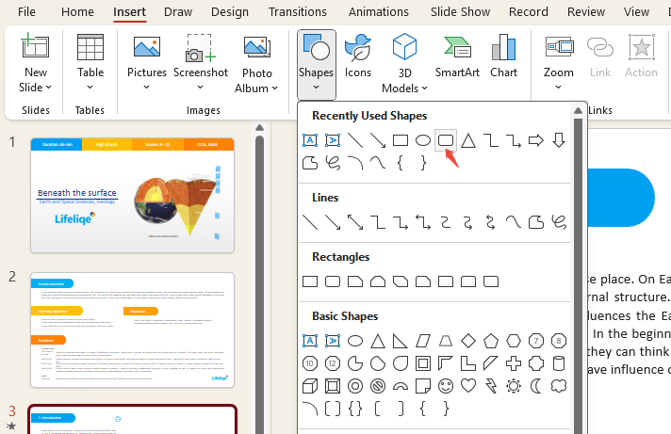
Task: Pick the Scribble tool in Lines section
Action: coord(559,222)
